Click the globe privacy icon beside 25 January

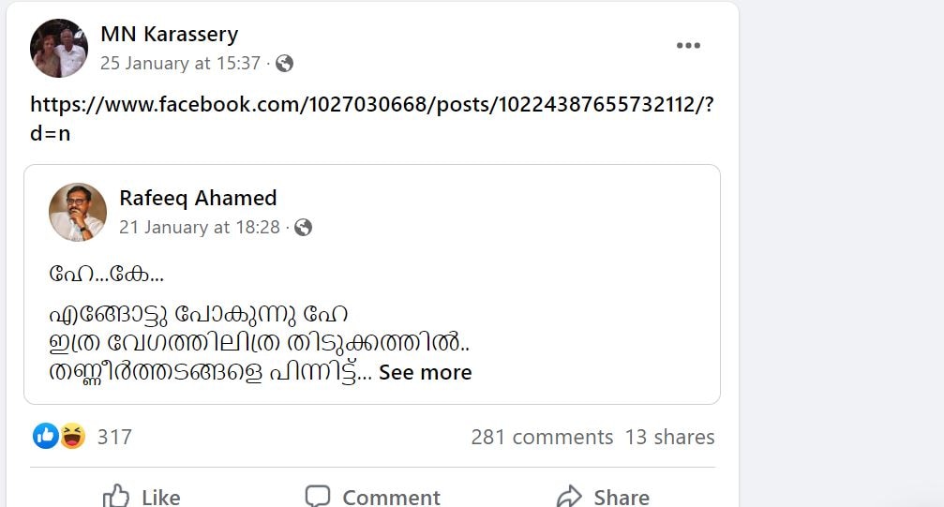click(x=284, y=64)
